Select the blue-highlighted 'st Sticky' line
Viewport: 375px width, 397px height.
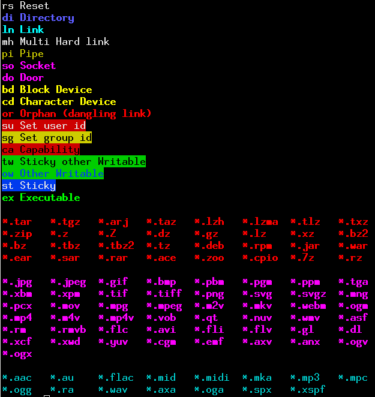[x=29, y=185]
